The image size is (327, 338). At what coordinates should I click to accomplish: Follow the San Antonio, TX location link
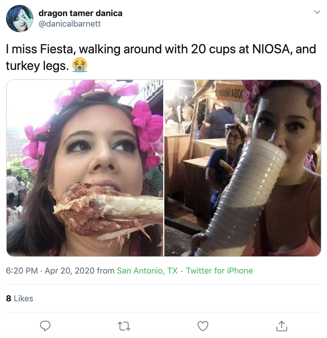coord(147,271)
